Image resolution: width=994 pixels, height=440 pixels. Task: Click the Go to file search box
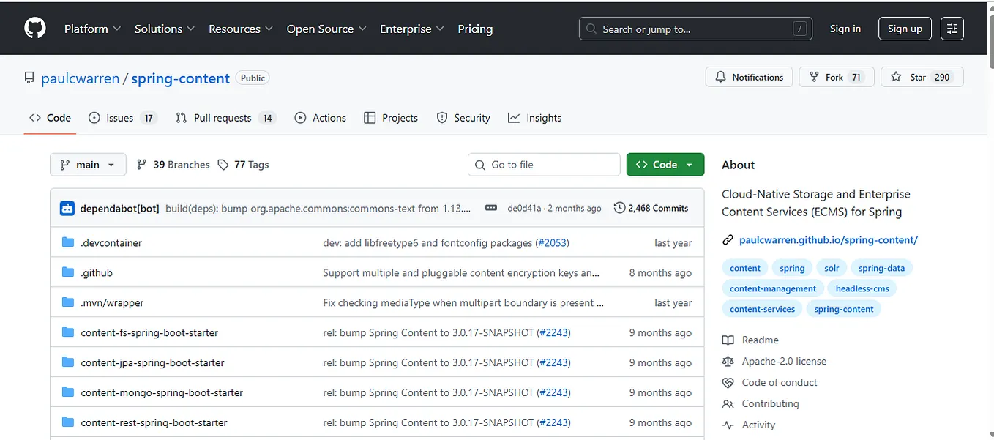[544, 164]
